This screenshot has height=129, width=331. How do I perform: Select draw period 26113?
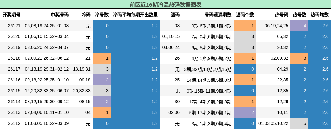tap(14, 112)
